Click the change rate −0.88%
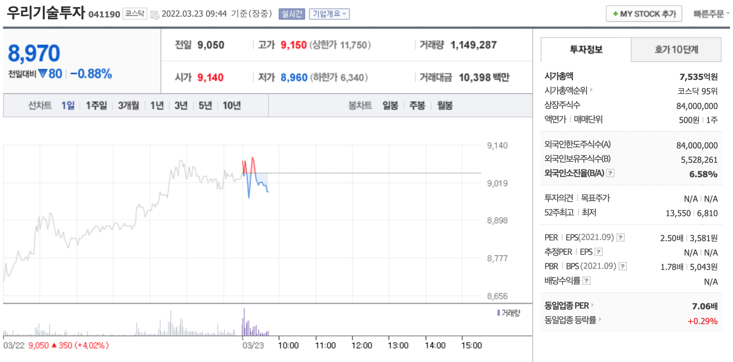The width and height of the screenshot is (733, 362). tap(91, 73)
